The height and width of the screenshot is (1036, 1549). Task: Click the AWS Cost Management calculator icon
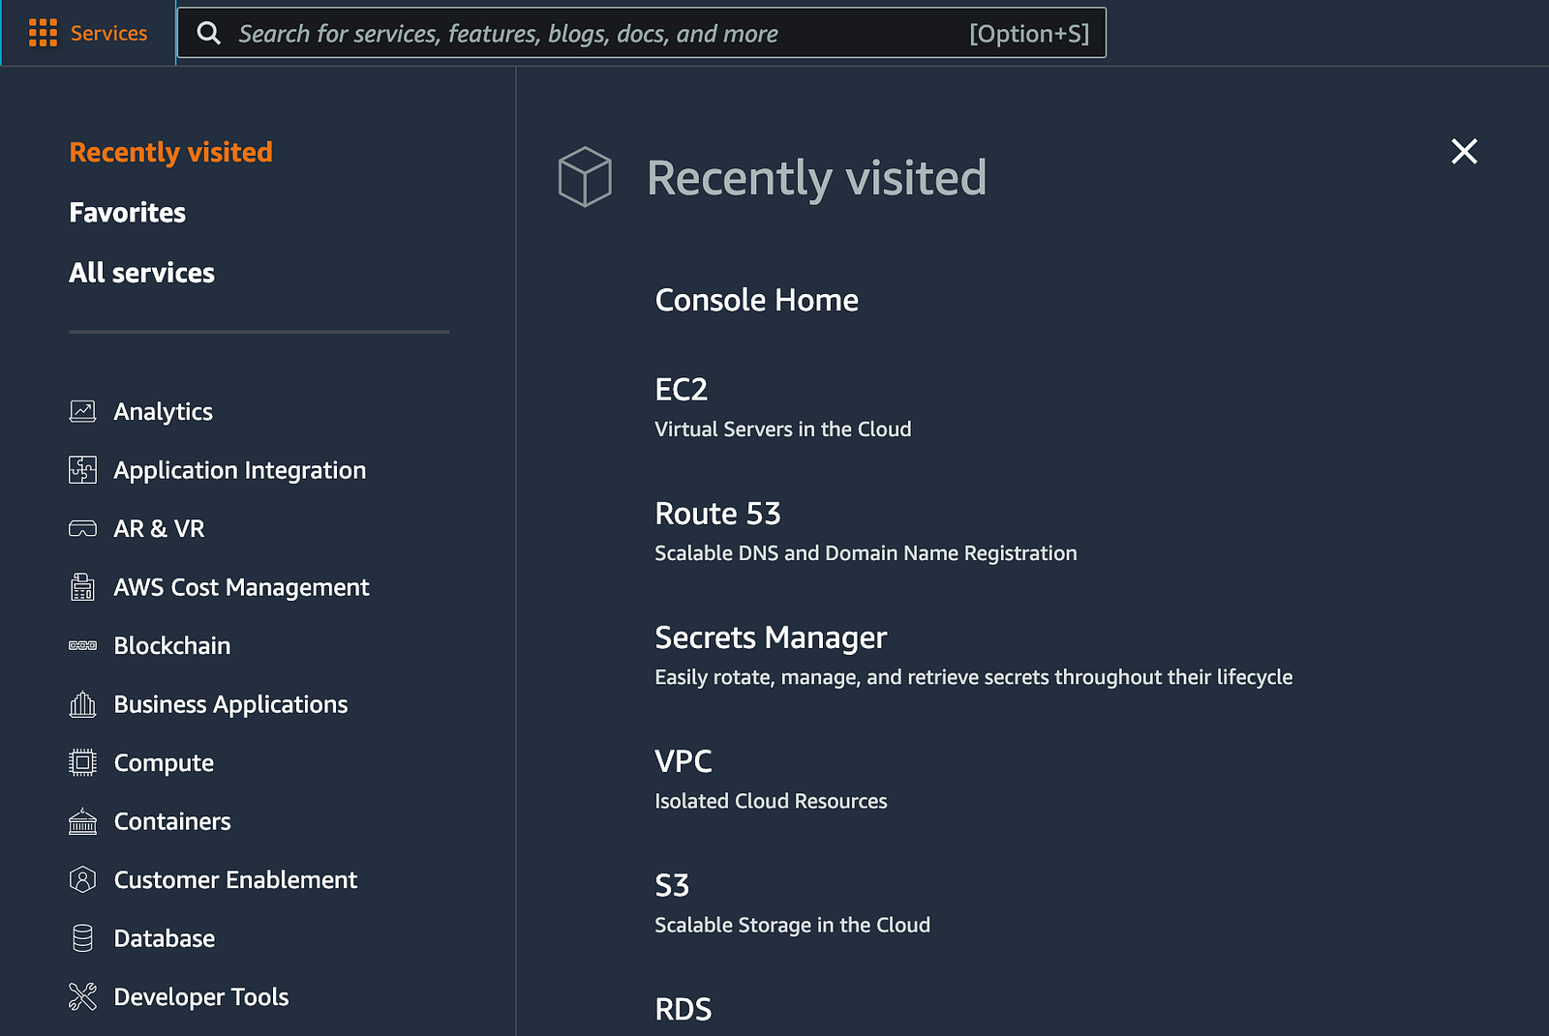coord(83,587)
